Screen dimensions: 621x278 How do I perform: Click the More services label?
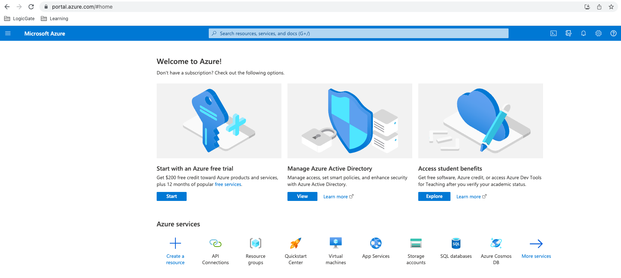[x=536, y=256]
